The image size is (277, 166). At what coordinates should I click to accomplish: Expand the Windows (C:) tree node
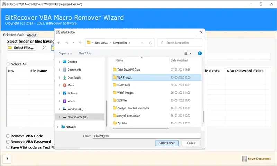pos(59,109)
